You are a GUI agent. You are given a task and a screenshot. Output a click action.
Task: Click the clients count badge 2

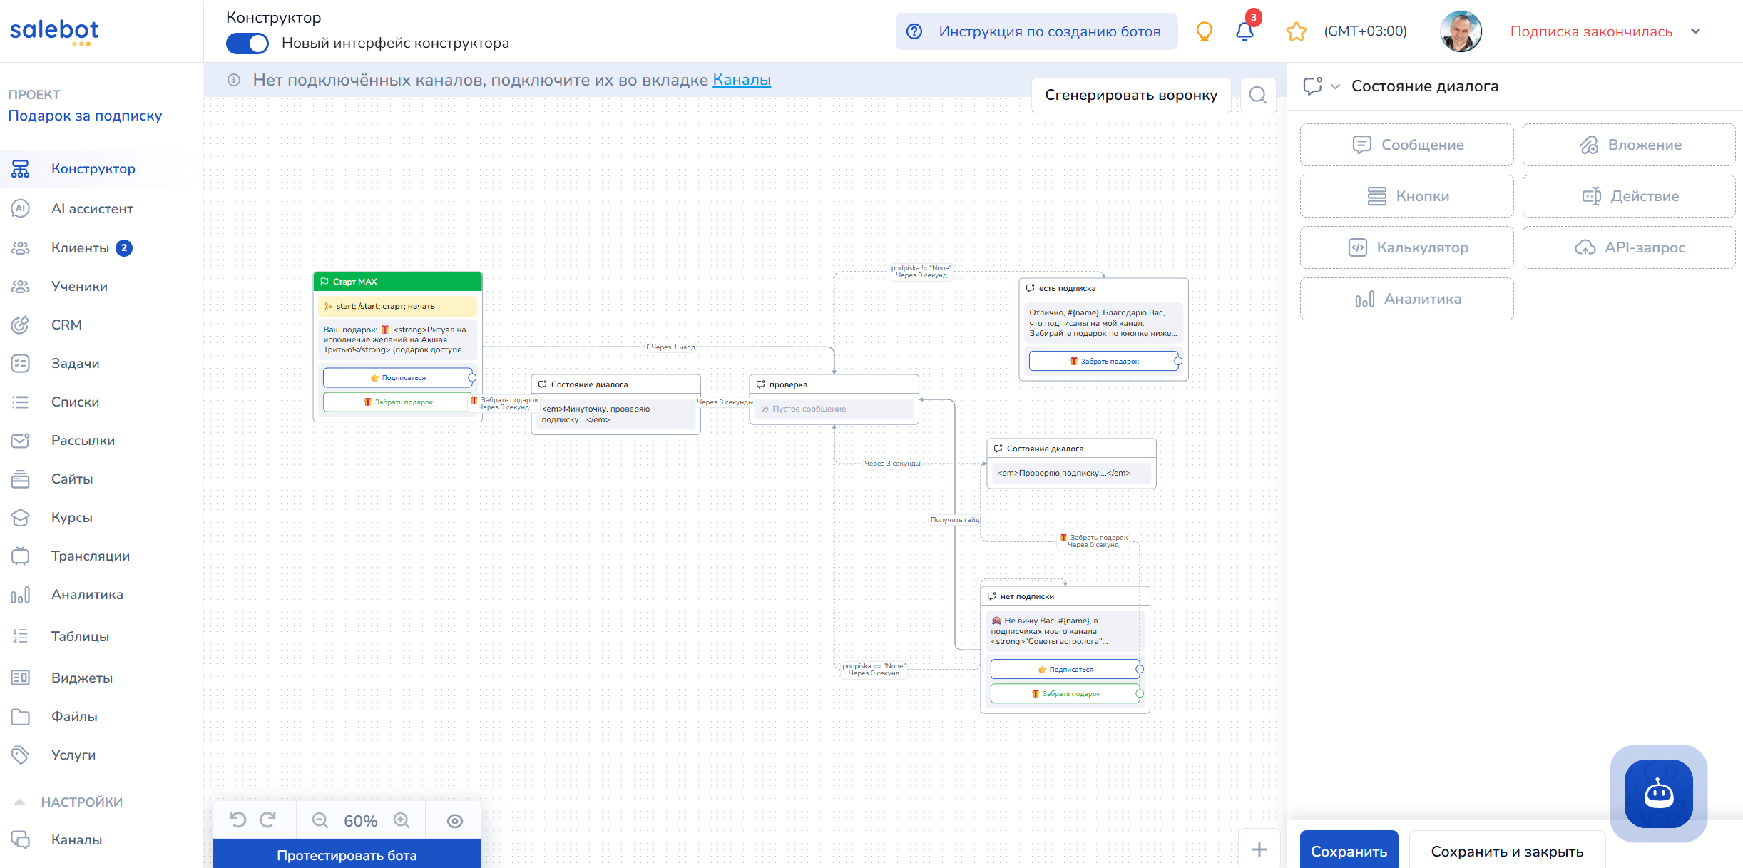tap(124, 248)
